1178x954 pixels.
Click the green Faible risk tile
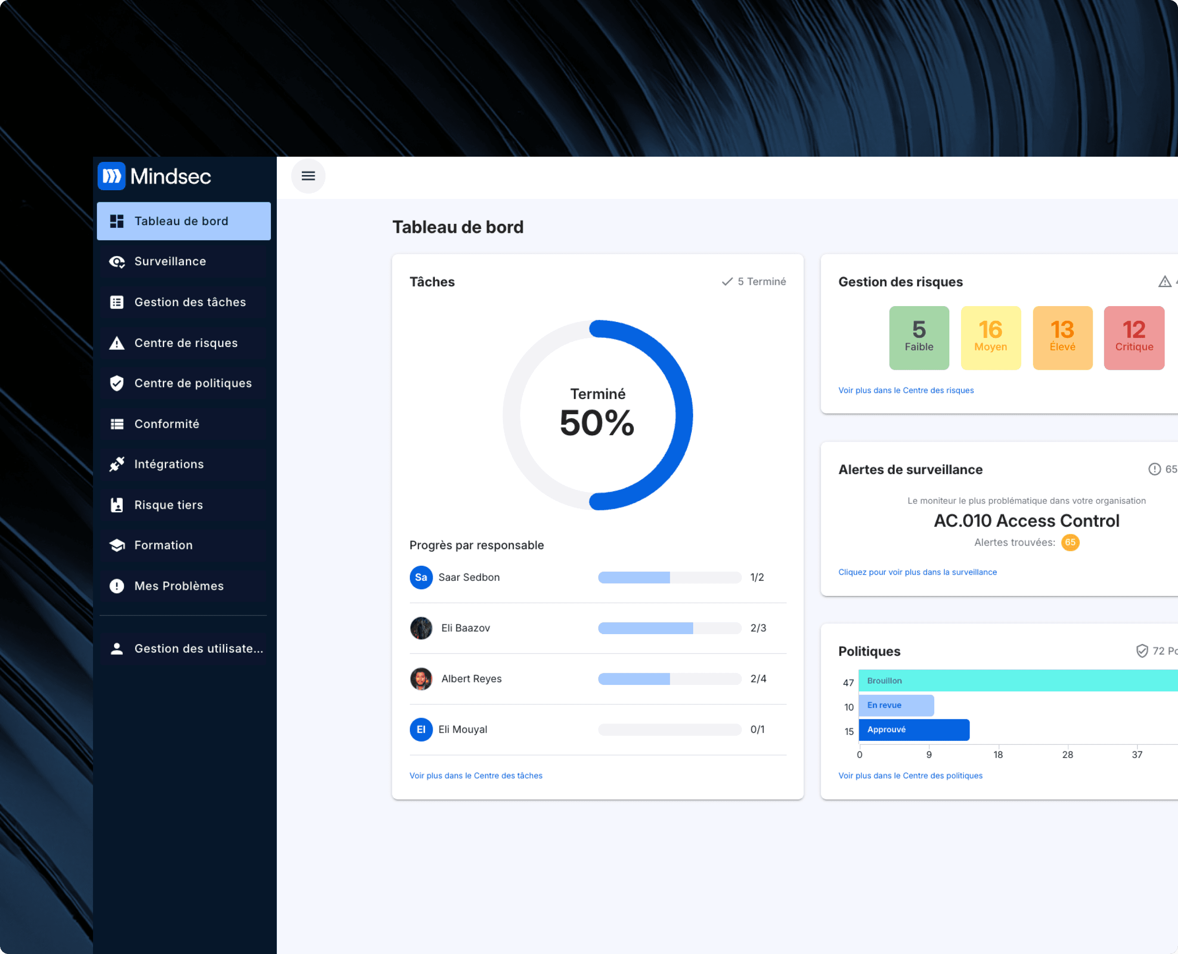tap(918, 338)
